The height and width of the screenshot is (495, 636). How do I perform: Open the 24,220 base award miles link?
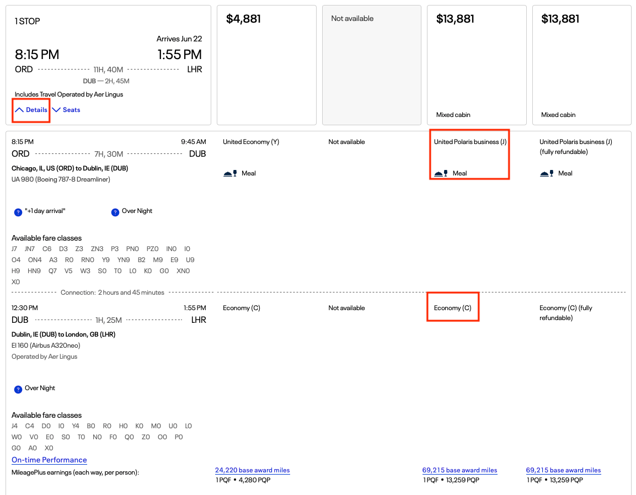point(252,470)
